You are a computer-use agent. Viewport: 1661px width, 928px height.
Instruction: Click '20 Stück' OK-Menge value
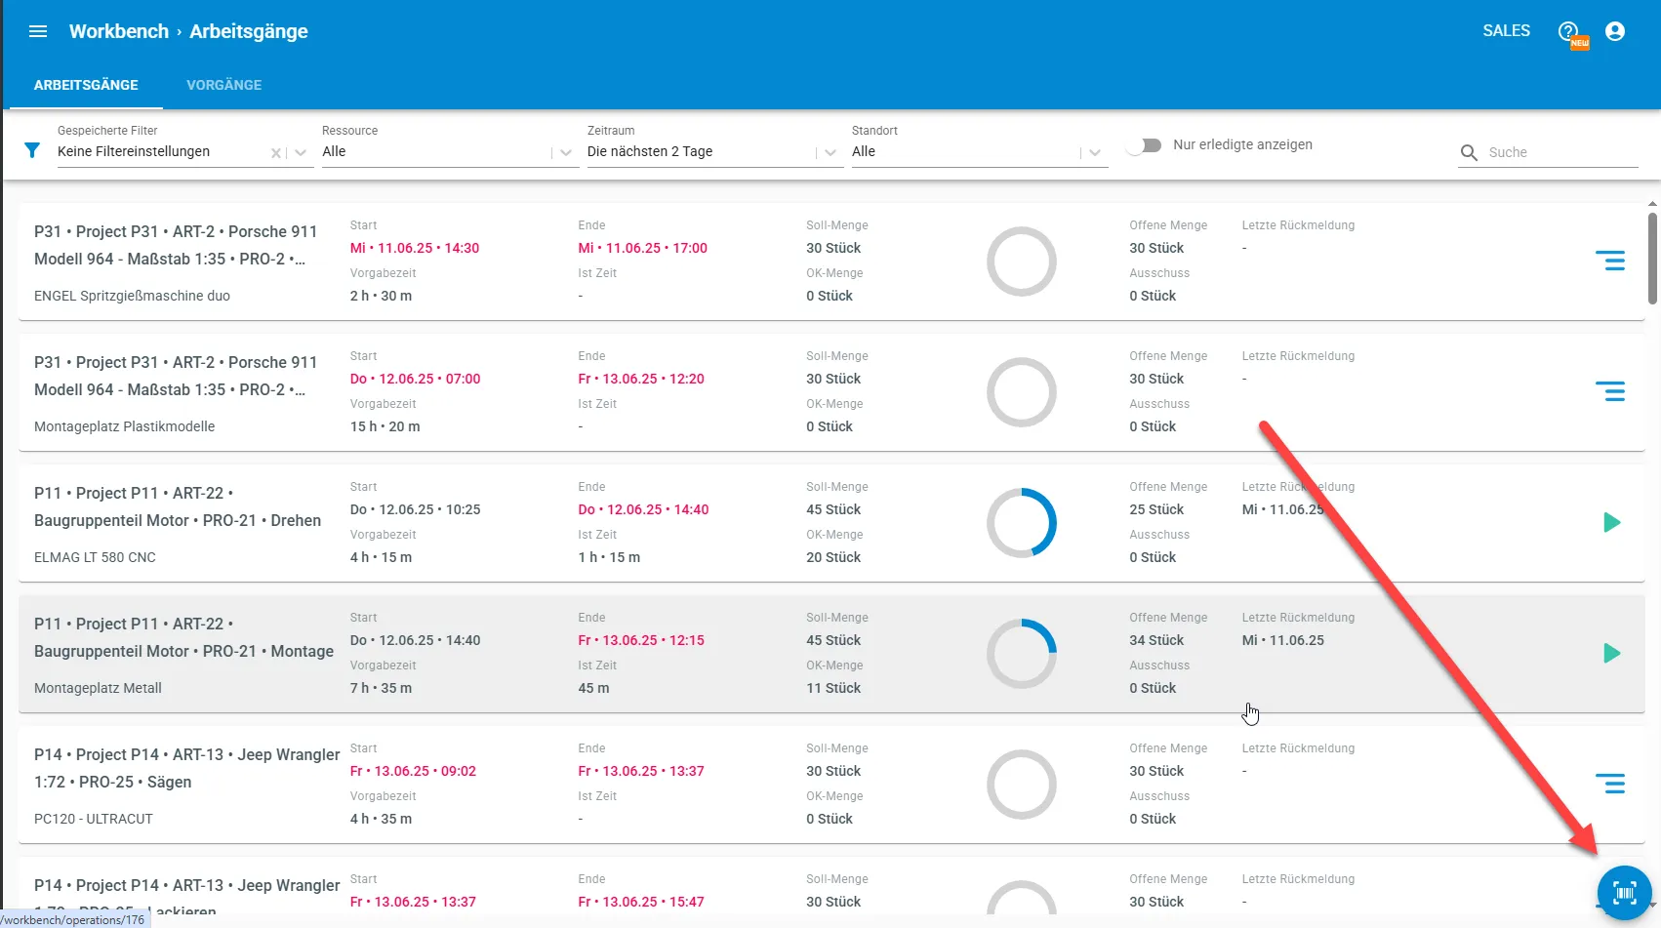pos(833,557)
